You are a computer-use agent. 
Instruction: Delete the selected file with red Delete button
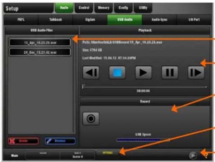click(23, 141)
